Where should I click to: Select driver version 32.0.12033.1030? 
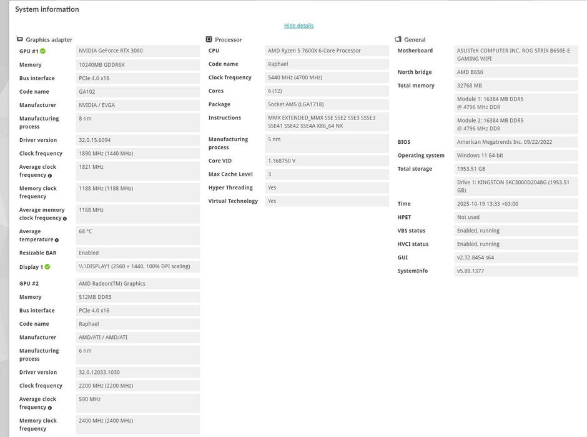pos(138,373)
